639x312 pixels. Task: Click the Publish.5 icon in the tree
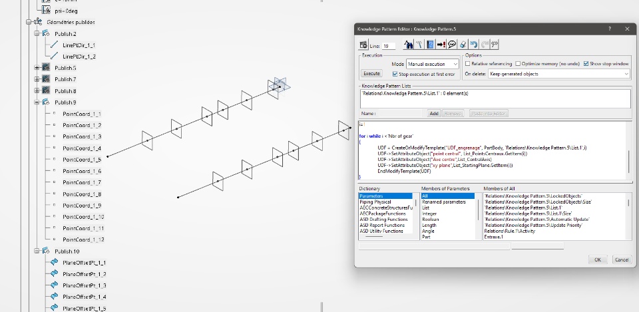[46, 68]
